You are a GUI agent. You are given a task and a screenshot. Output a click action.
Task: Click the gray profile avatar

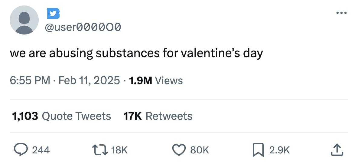(24, 20)
